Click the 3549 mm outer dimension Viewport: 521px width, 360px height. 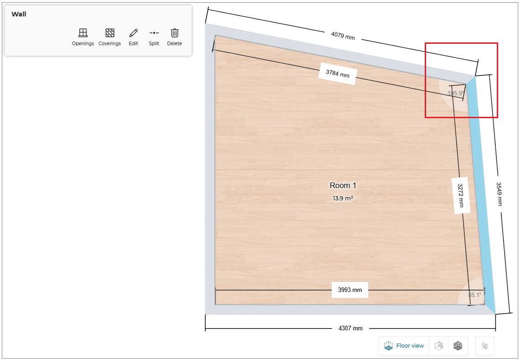[499, 194]
